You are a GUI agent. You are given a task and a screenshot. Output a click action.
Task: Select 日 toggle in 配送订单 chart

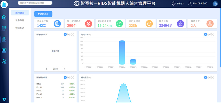tap(213, 35)
